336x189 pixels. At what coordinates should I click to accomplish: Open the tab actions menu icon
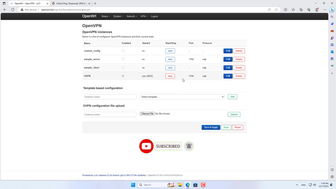tap(4, 3)
